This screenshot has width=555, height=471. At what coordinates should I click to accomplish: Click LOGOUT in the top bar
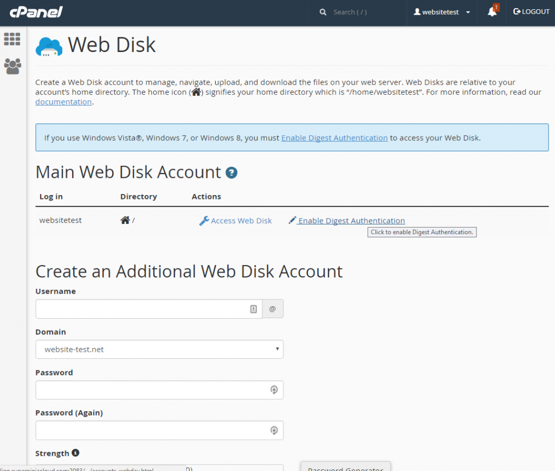coord(531,11)
